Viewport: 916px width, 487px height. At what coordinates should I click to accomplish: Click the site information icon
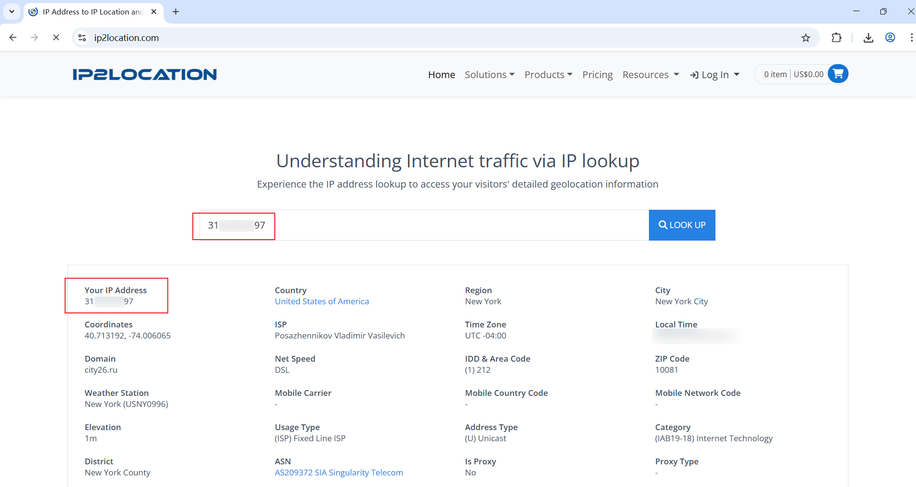pos(82,38)
